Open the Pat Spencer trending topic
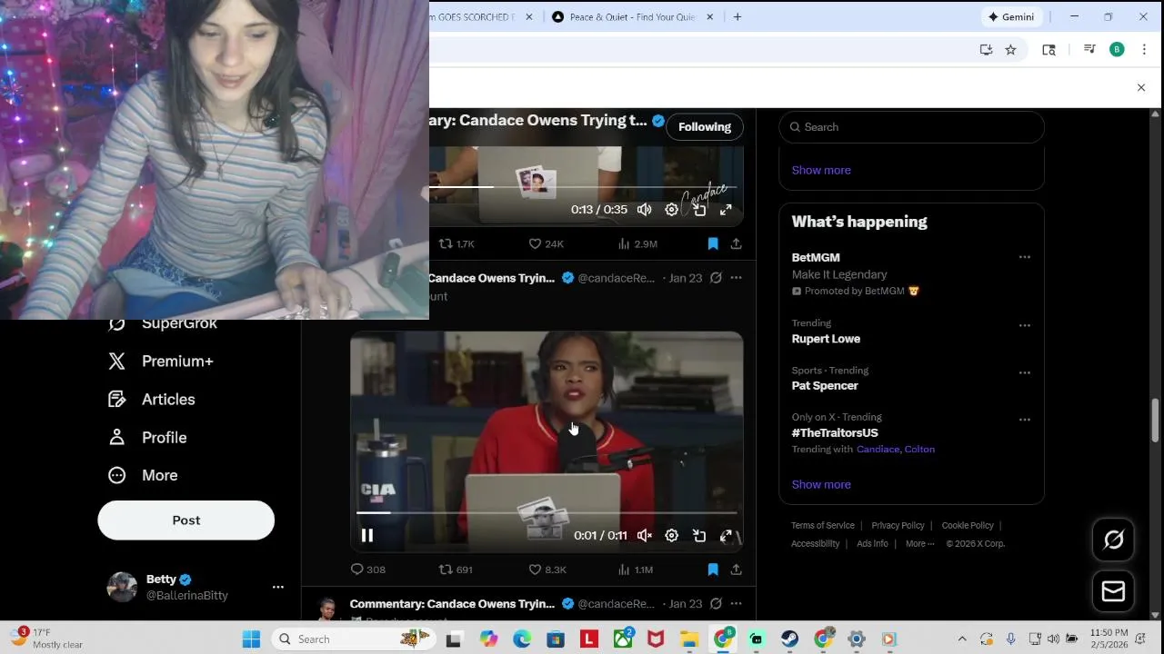 [x=825, y=386]
